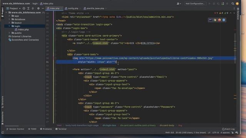
Task: Collapse the login folder
Action: 9,26
